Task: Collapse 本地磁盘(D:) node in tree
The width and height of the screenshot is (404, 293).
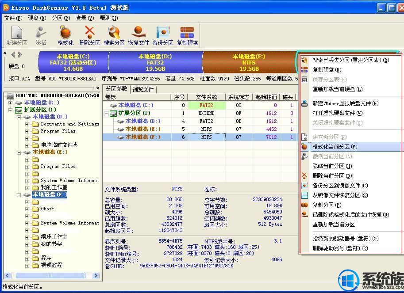Action: click(x=19, y=117)
